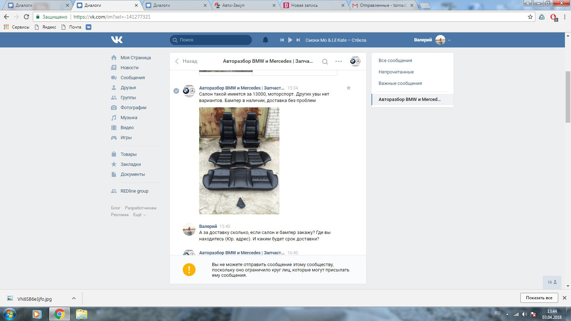
Task: Skip to next track in player
Action: [x=298, y=40]
